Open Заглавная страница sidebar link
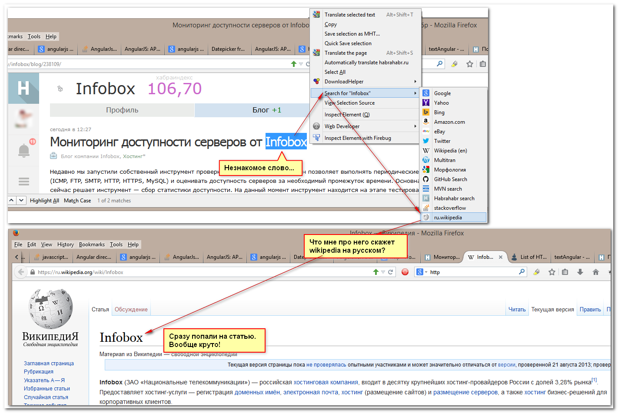This screenshot has width=618, height=413. click(49, 363)
